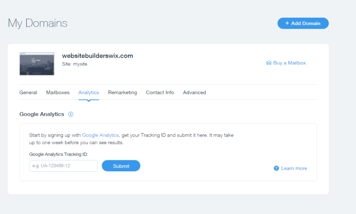Click the Google Analytics info icon
This screenshot has width=356, height=214.
pyautogui.click(x=71, y=114)
